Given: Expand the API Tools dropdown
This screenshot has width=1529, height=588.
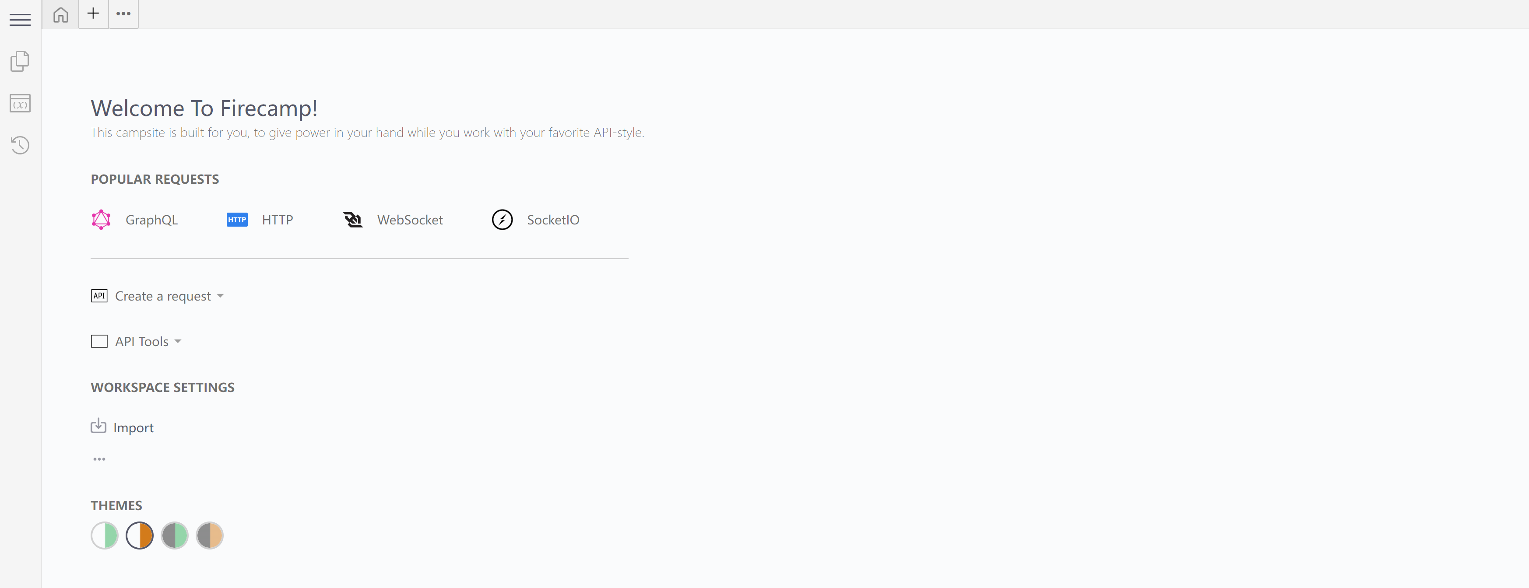Looking at the screenshot, I should coord(147,341).
